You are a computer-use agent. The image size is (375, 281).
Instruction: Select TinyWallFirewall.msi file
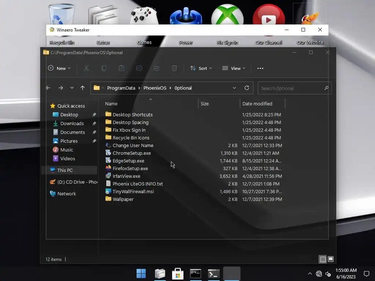point(130,191)
